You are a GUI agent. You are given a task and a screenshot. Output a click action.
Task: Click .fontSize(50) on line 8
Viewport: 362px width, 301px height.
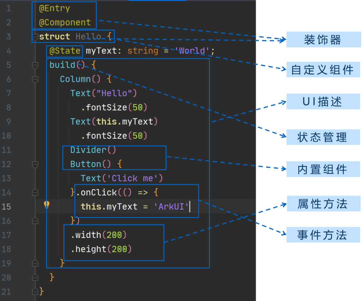(114, 107)
